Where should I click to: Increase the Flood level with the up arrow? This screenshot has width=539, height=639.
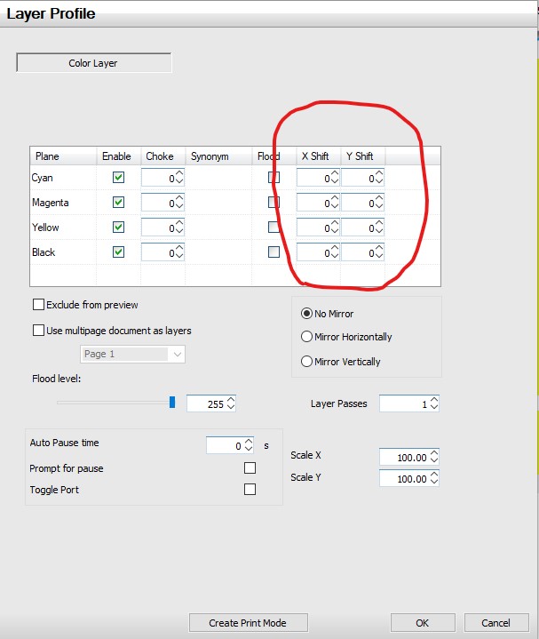231,400
